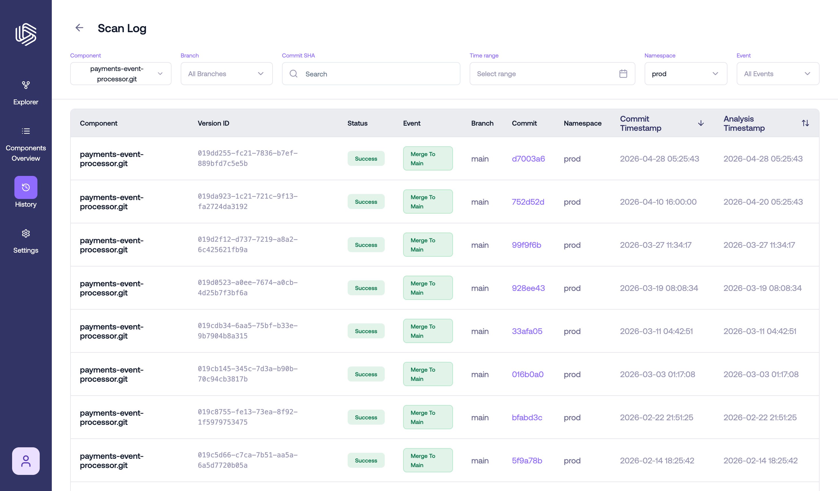
Task: Click Success badge for commit 752d52d
Action: coord(366,202)
